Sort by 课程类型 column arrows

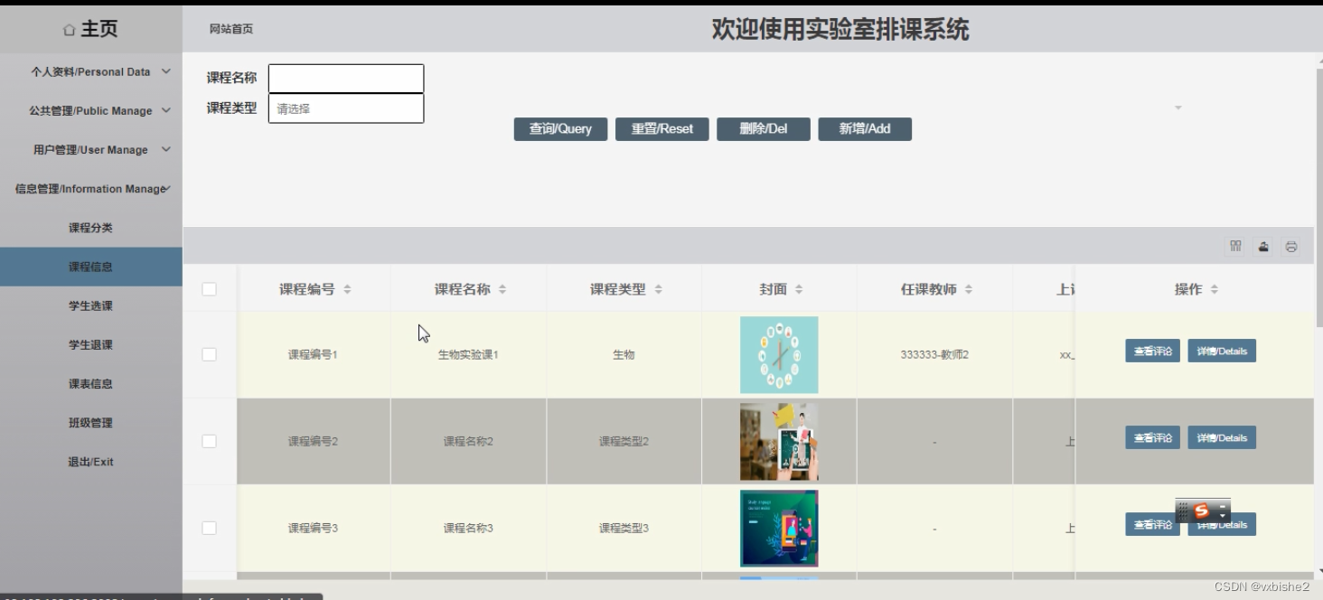click(658, 289)
